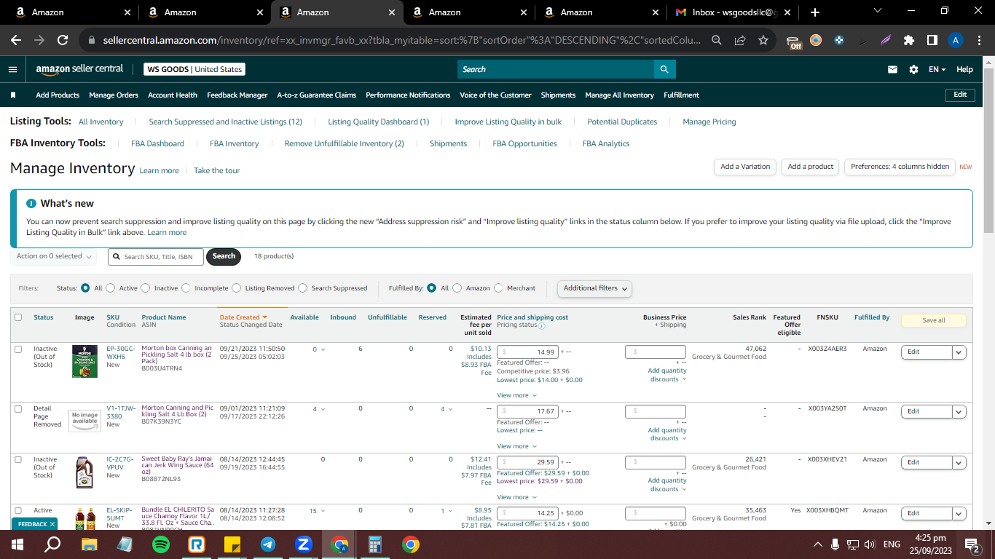Click the seller central search magnifier button

[664, 69]
